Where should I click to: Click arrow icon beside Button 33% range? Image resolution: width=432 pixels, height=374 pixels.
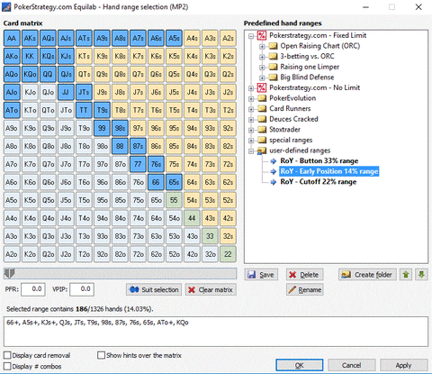coord(273,161)
